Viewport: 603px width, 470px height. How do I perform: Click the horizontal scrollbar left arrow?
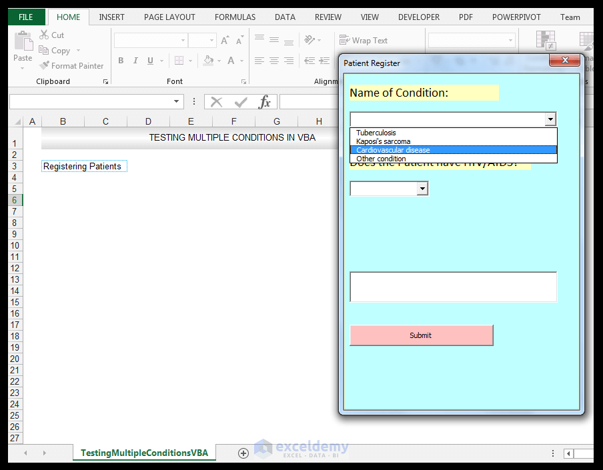point(568,453)
